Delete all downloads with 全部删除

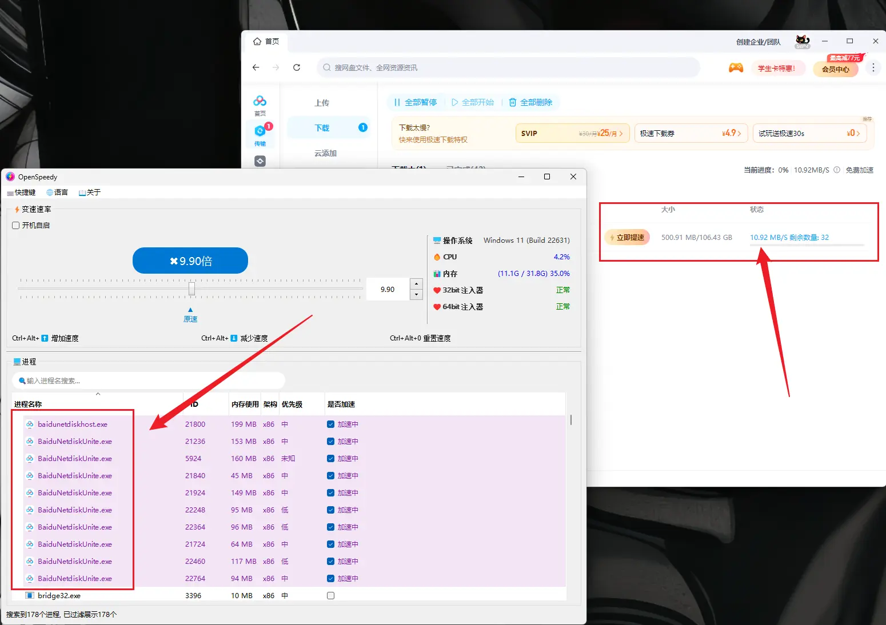531,102
